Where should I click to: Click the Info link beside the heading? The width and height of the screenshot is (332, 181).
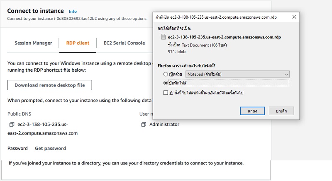[73, 12]
